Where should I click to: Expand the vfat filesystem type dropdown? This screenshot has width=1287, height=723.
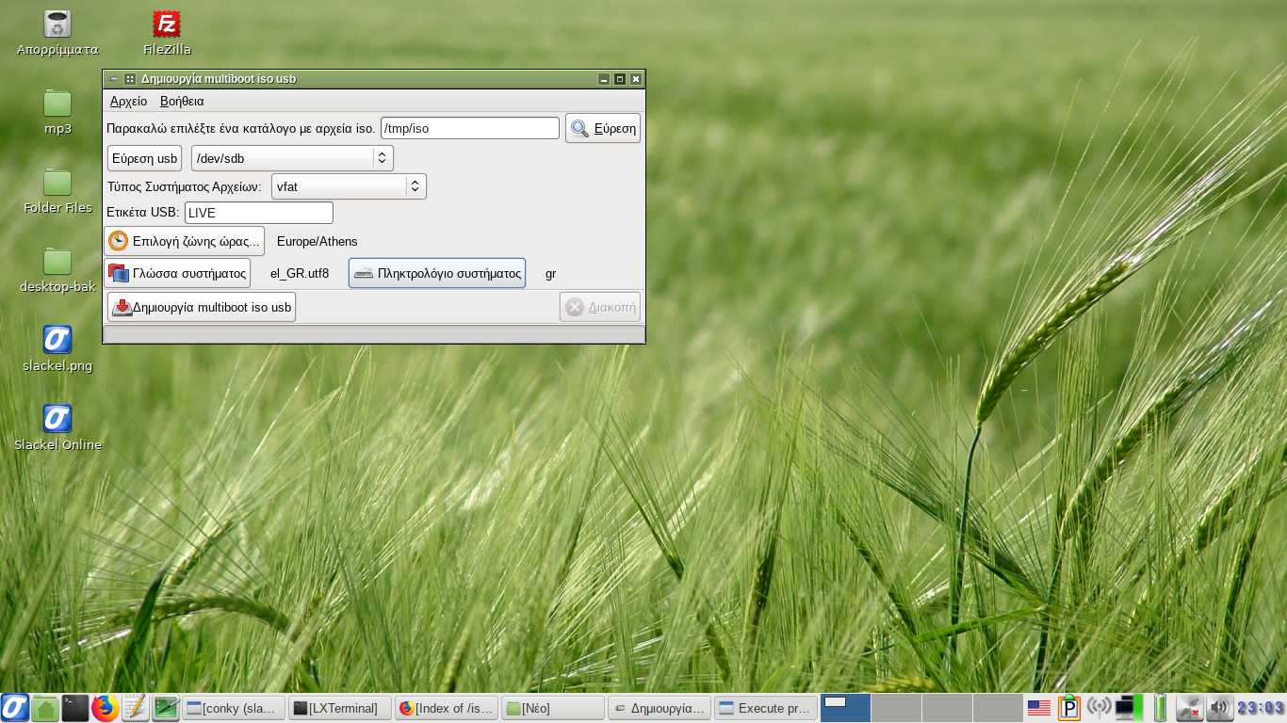point(415,186)
